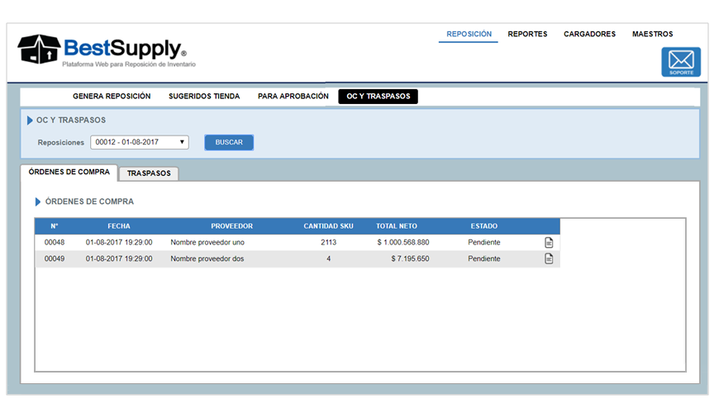Open the CARGADORES menu
The height and width of the screenshot is (413, 719).
[589, 35]
